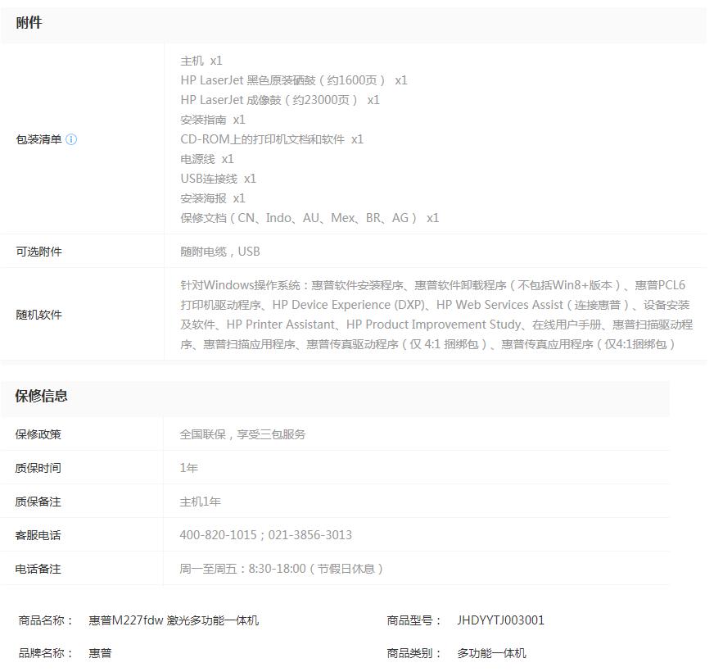
Task: Click phone number 400-820-1015；021-3856-3013
Action: click(x=265, y=535)
